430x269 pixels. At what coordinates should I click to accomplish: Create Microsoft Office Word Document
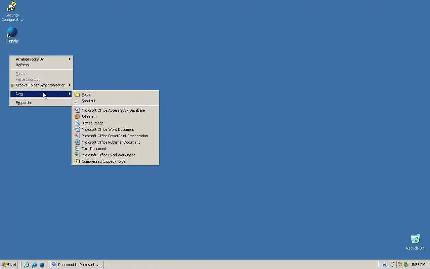tap(115, 129)
